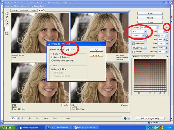The width and height of the screenshot is (174, 130).
Task: Select the Eyedropper tool
Action: click(6, 25)
